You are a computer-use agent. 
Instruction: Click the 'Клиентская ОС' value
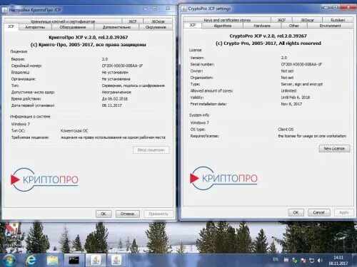point(74,131)
